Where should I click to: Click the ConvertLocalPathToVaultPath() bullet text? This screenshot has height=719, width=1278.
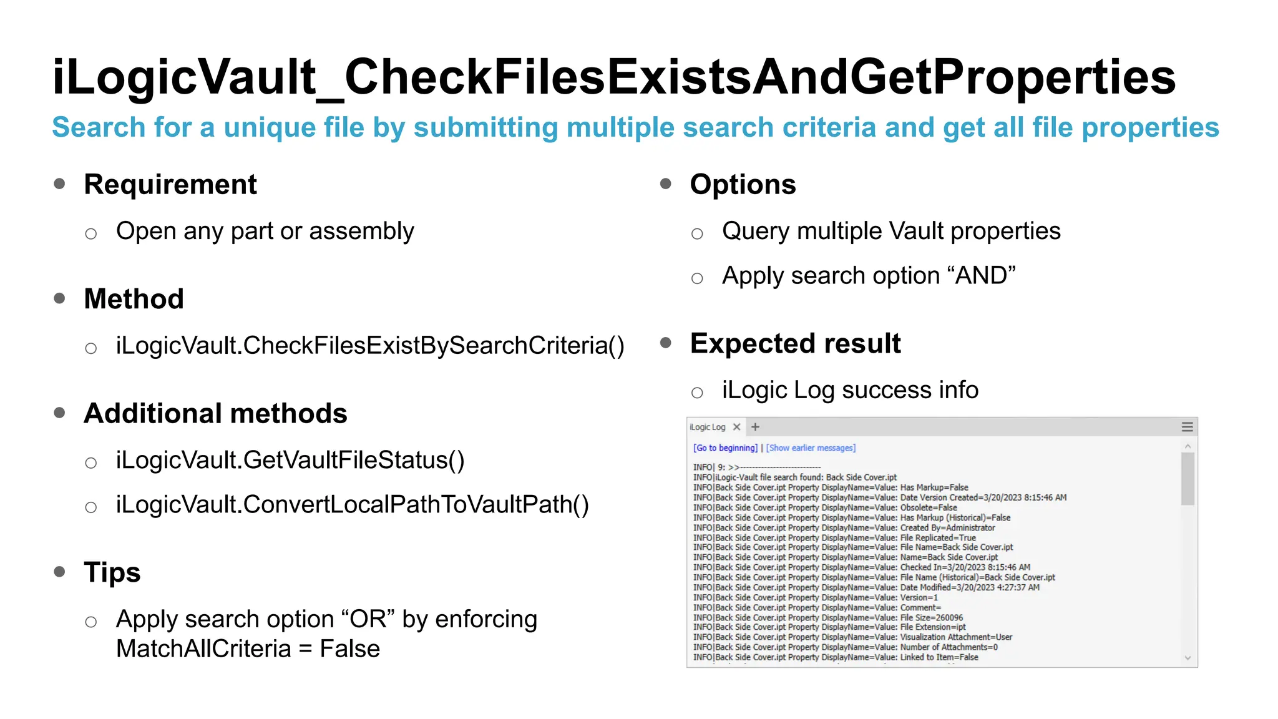point(353,505)
